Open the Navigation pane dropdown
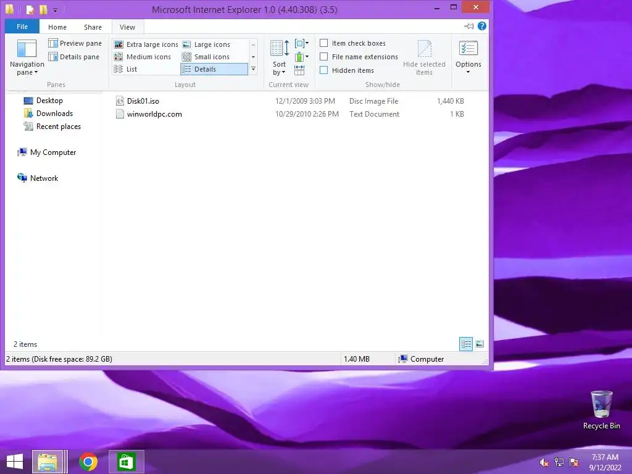Screen dimensions: 632x474 [27, 57]
